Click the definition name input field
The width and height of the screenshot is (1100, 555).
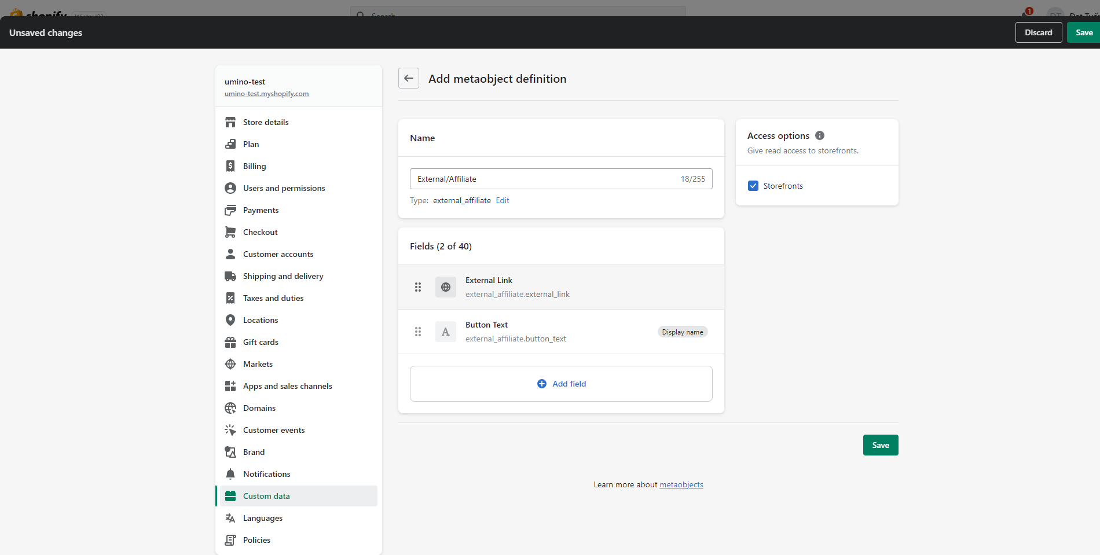544,179
